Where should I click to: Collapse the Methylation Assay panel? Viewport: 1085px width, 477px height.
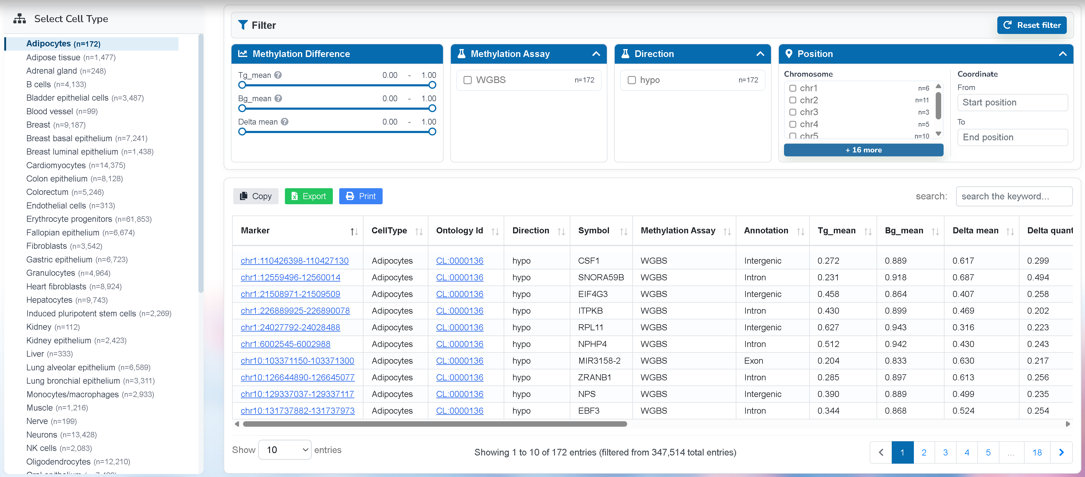tap(596, 54)
